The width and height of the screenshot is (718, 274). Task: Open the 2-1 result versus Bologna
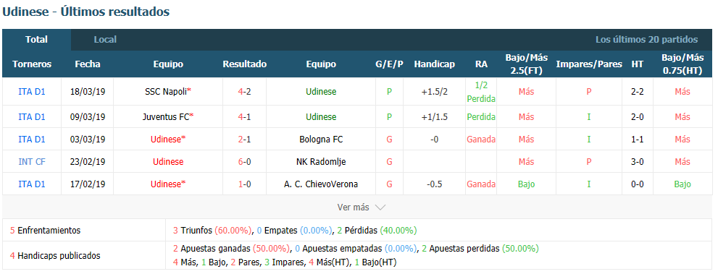coord(244,140)
